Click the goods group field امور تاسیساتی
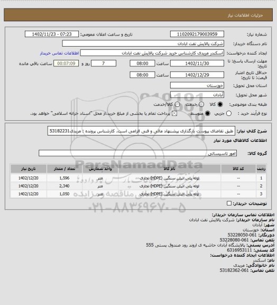 (x=137, y=153)
